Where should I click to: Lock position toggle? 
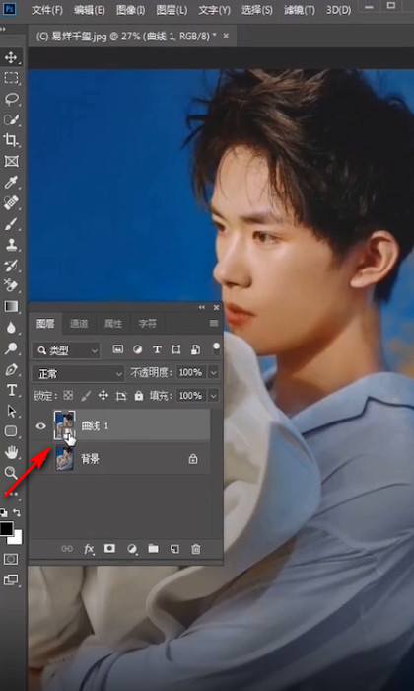[103, 396]
